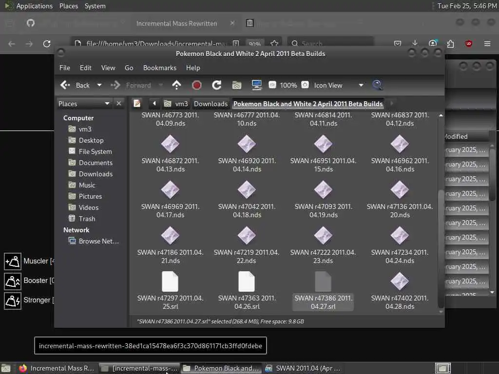Click the file list scroll-up arrow
The image size is (499, 374).
[x=441, y=115]
